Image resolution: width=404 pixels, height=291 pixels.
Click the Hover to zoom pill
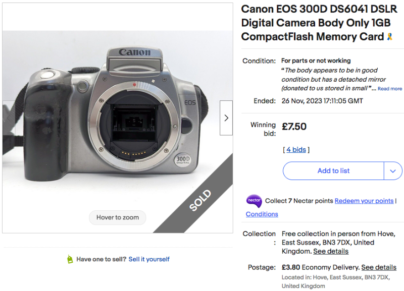(x=118, y=217)
